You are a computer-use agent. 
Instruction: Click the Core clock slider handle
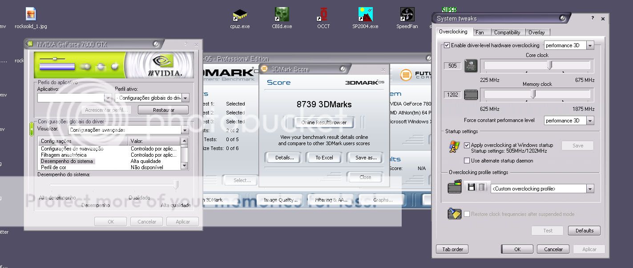[x=549, y=65]
